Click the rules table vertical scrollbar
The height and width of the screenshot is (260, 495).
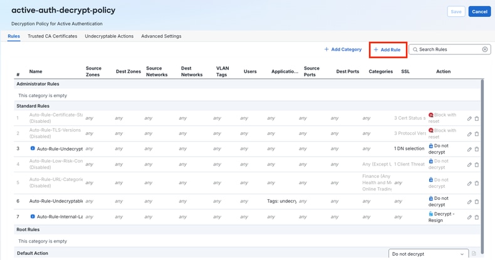(x=482, y=166)
